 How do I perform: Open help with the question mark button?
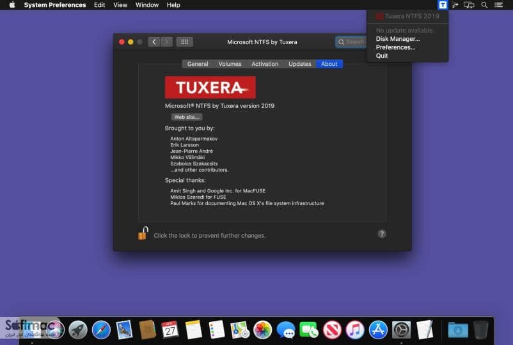click(x=382, y=234)
